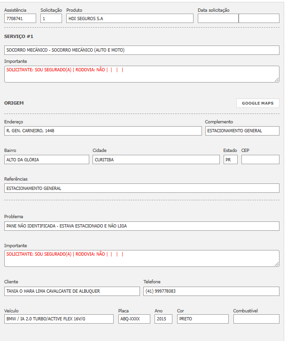
Task: Click the Telefone field
Action: tap(211, 291)
